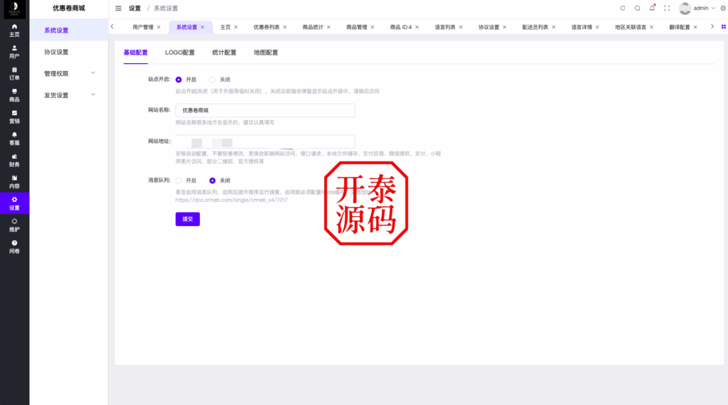The height and width of the screenshot is (405, 728).
Task: Open the 商品 ID:4 page tab
Action: coord(401,28)
